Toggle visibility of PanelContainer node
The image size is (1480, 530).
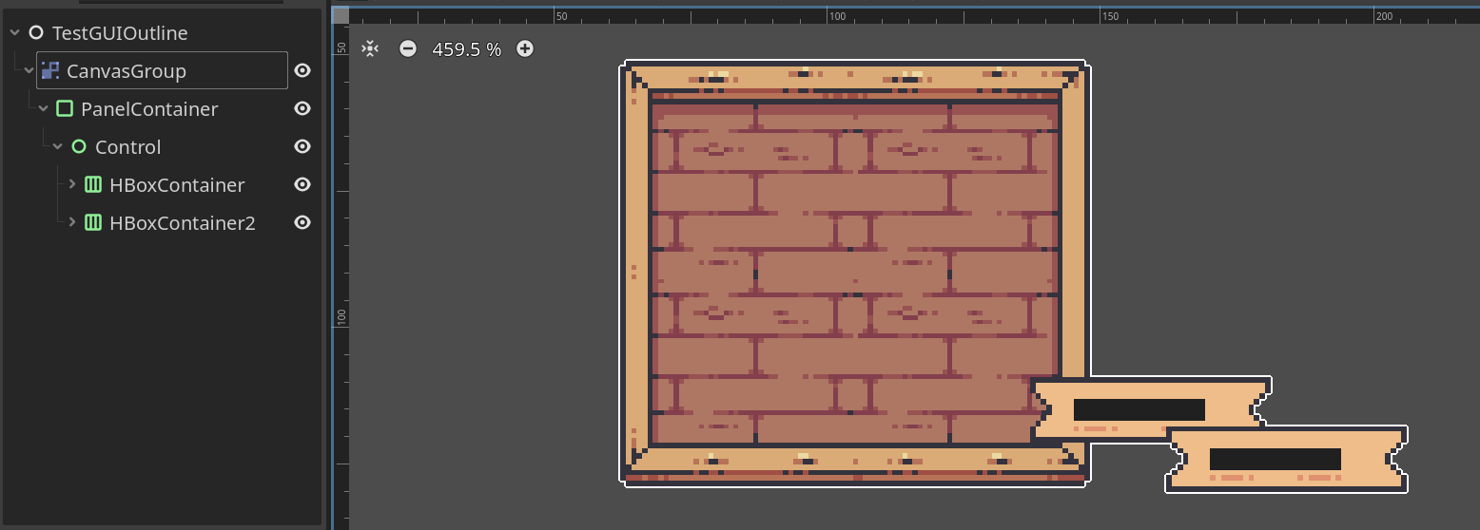click(302, 109)
